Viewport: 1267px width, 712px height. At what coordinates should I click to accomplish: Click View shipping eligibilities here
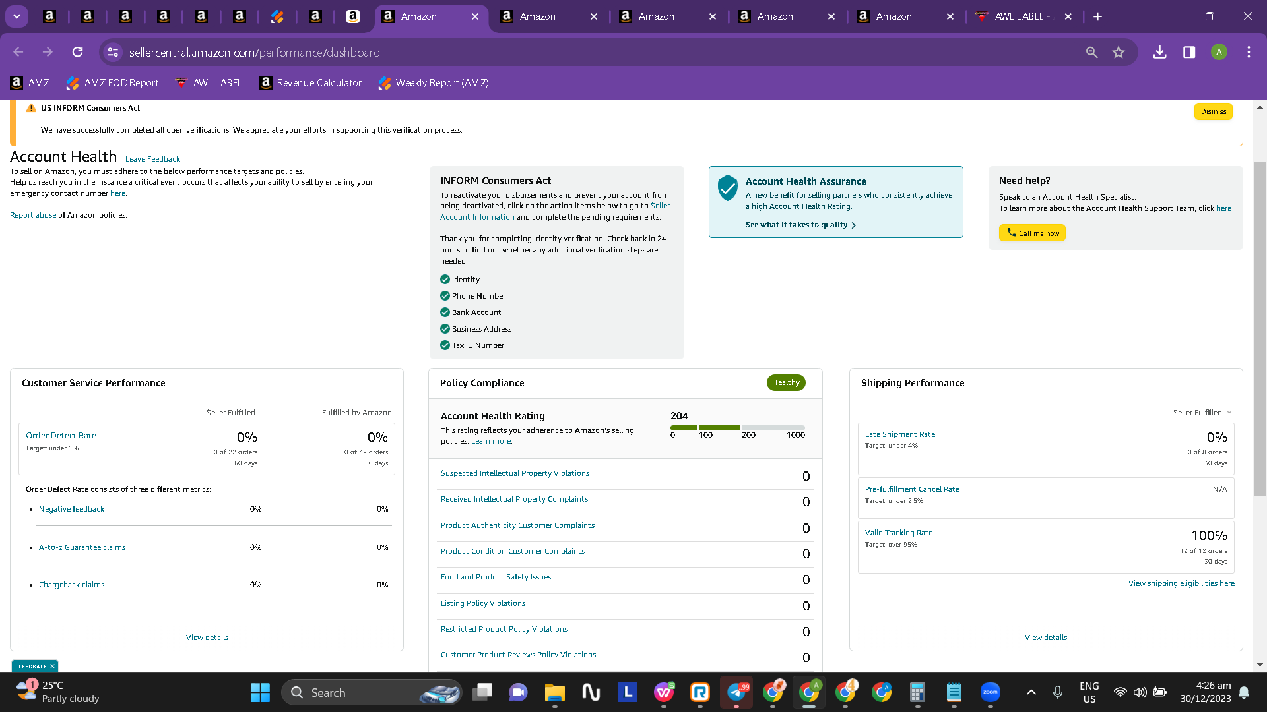[1181, 583]
